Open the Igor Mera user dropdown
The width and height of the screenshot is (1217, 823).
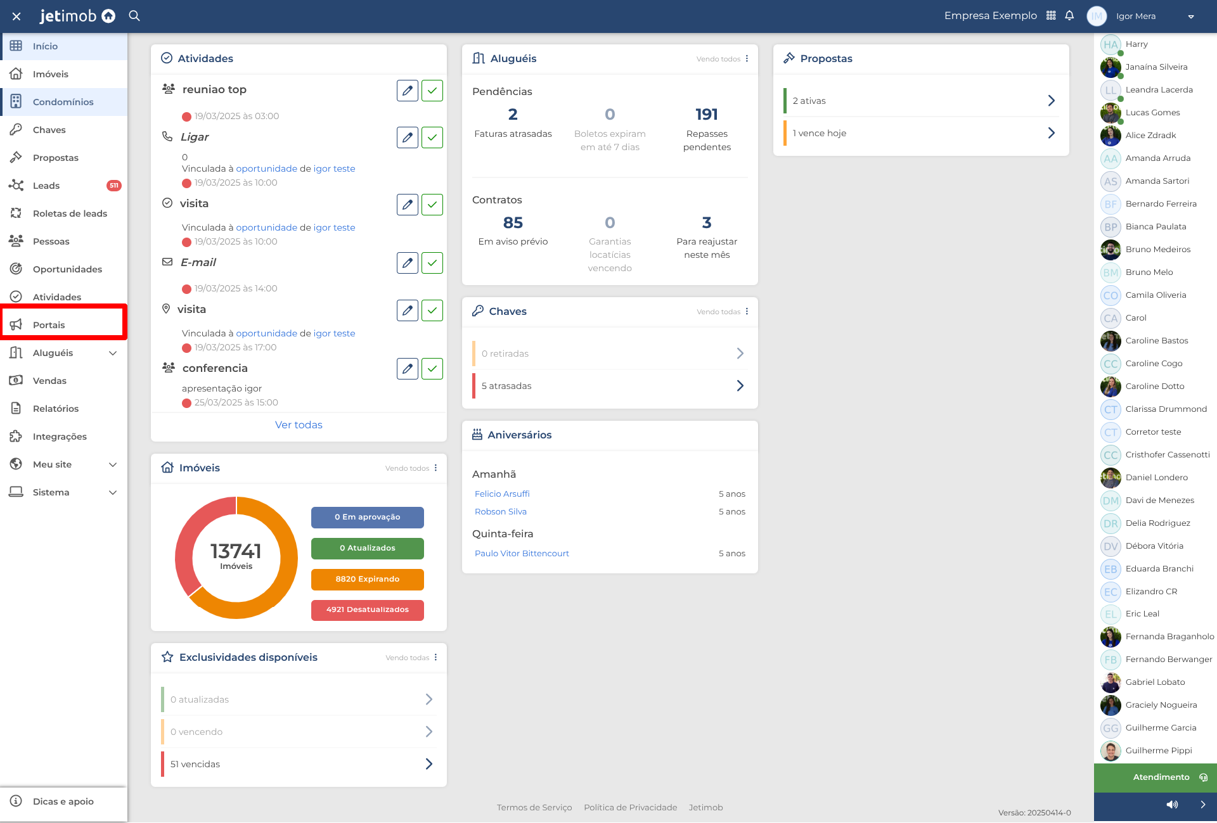pos(1191,16)
